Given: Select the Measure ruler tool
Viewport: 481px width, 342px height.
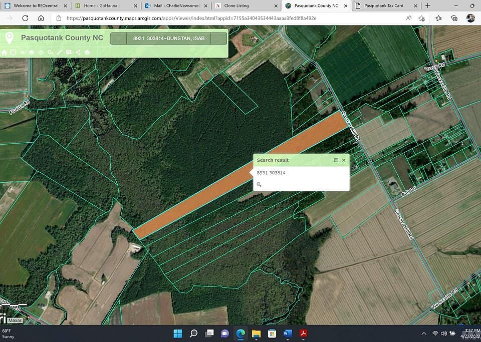Looking at the screenshot, I should click(60, 52).
